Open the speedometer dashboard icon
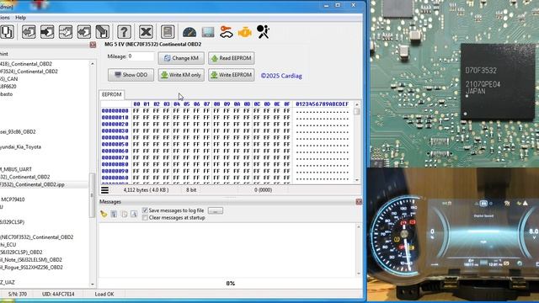Screen dimensions: 539x303 click(x=189, y=32)
